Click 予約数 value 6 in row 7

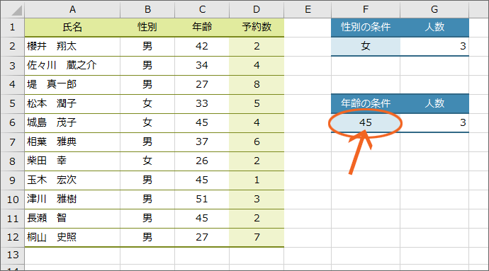coord(257,142)
